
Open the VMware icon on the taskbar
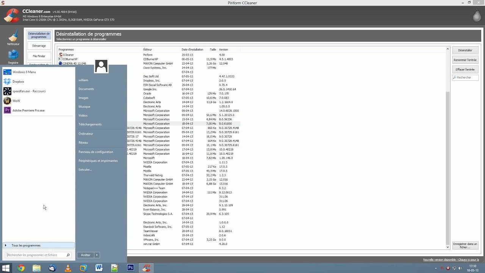pos(83,268)
